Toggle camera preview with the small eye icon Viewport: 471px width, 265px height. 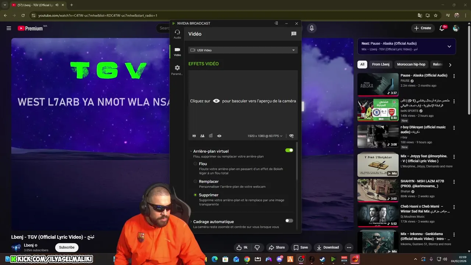219,136
